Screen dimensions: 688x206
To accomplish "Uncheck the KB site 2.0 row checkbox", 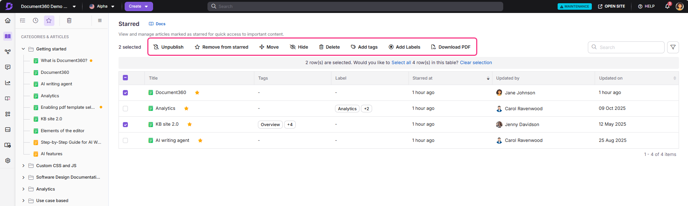I will [x=125, y=125].
